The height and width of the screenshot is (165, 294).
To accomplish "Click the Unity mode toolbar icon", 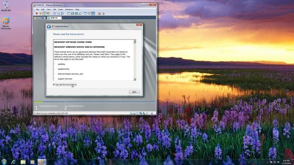I will tap(80, 13).
